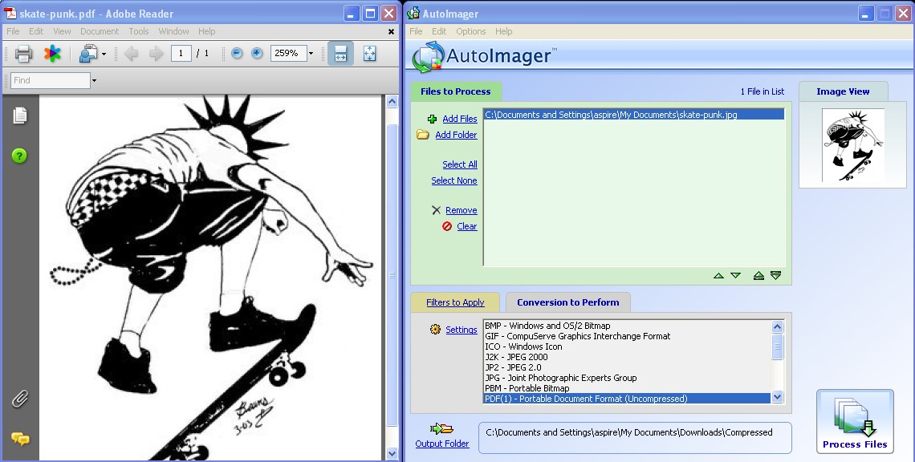This screenshot has width=915, height=462.
Task: Click the Output Folder link
Action: click(x=441, y=444)
